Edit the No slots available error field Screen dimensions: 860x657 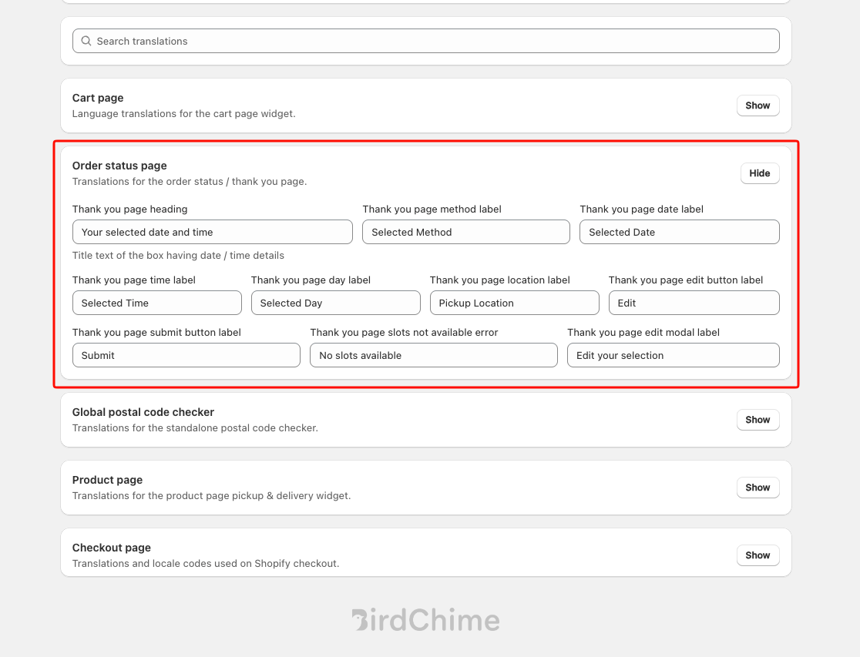[433, 355]
